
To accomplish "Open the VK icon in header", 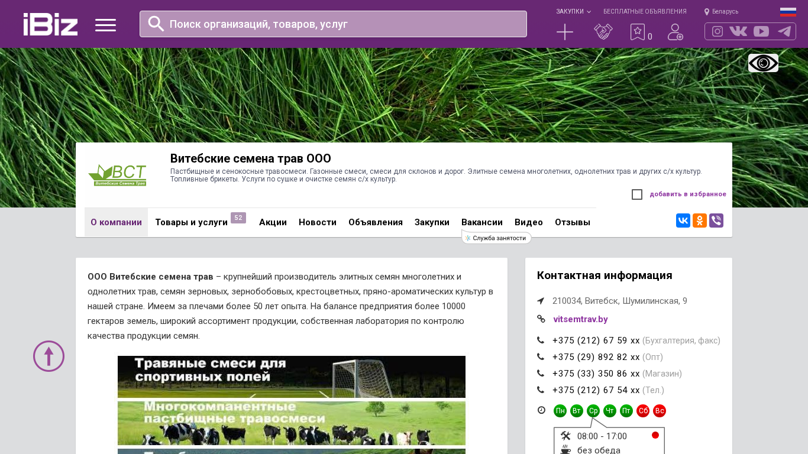I will [738, 31].
